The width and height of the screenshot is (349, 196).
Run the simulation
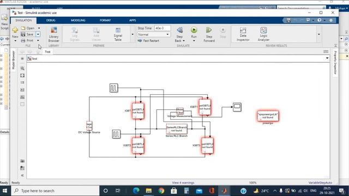(194, 30)
